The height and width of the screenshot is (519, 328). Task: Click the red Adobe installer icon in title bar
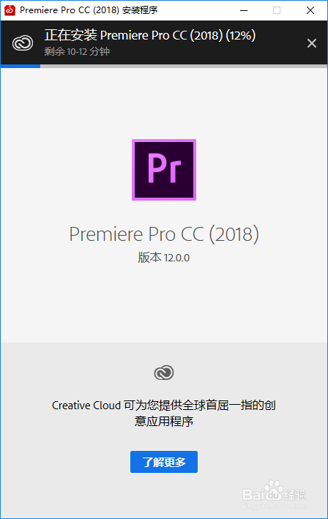10,10
